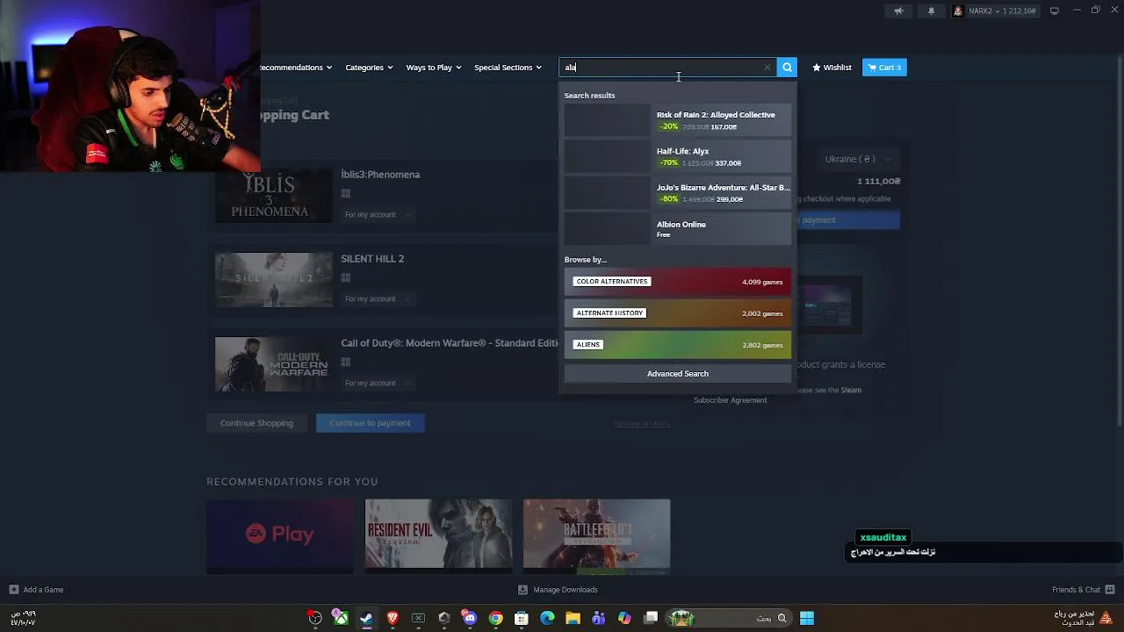Open İblis3:Phenomena cart item thumbnail
Image resolution: width=1124 pixels, height=632 pixels.
coord(274,195)
